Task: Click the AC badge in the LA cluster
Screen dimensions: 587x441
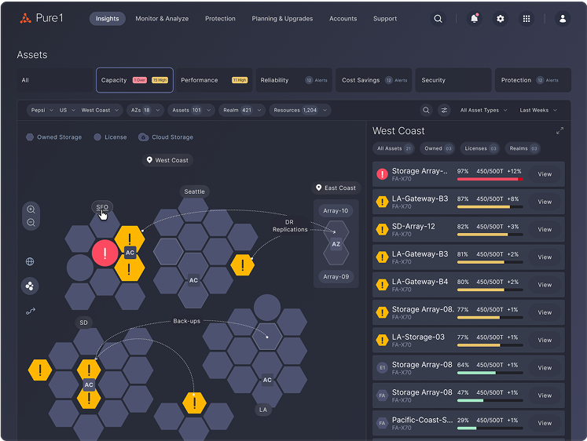Action: pos(267,380)
